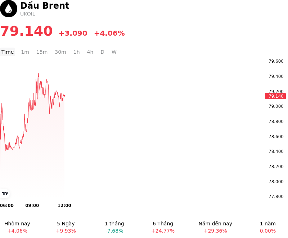Click the Dầu Brent title link
Screen dimensions: 288x238
point(45,5)
